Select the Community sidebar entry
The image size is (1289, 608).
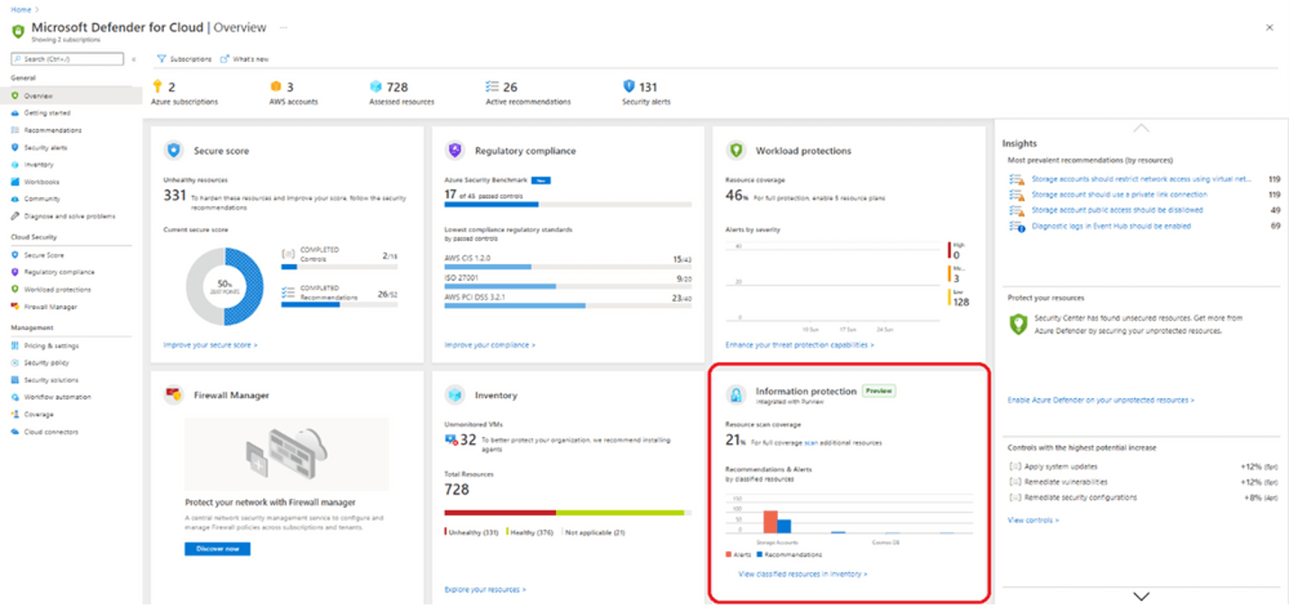tap(41, 198)
